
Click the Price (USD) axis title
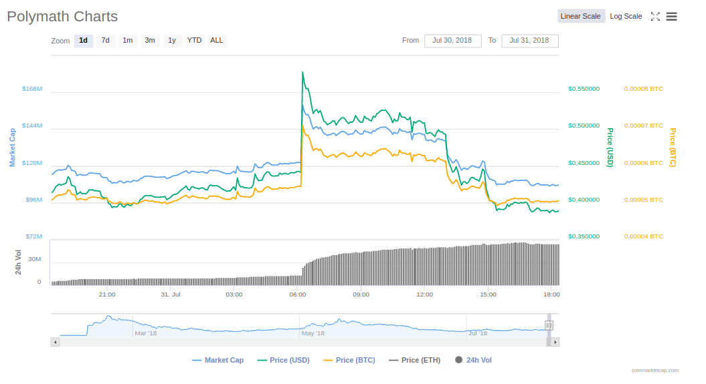[x=610, y=148]
